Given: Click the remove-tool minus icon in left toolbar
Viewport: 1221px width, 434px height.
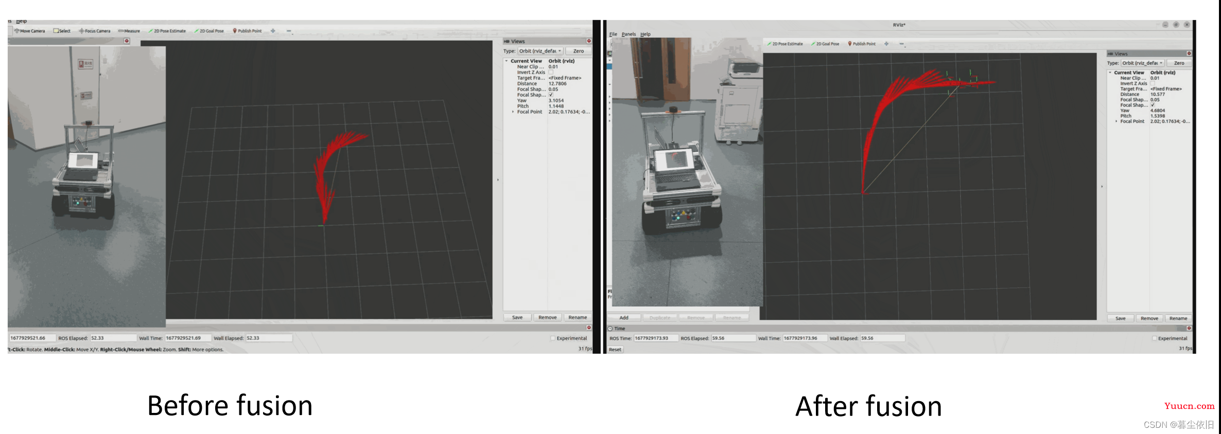Looking at the screenshot, I should coord(289,31).
